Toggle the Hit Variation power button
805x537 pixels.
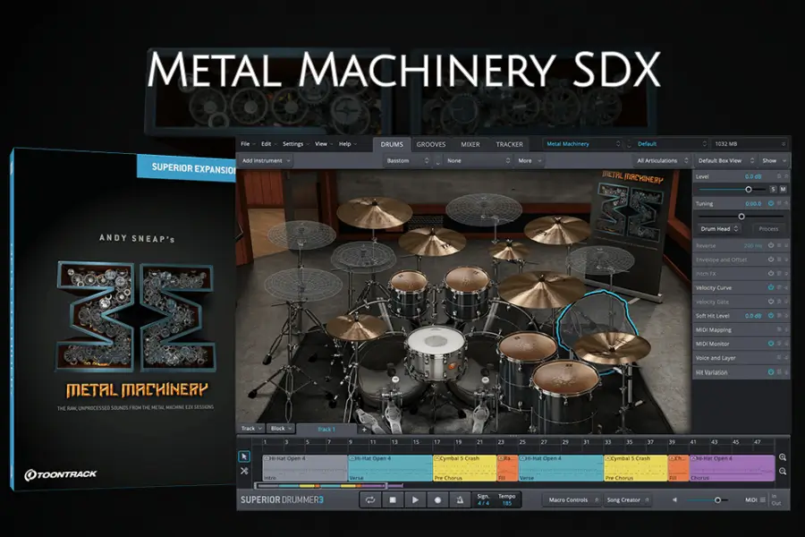771,372
